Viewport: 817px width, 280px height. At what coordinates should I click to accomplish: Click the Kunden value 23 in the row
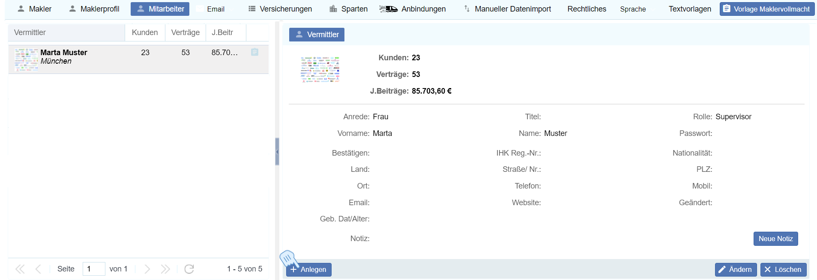pyautogui.click(x=145, y=53)
